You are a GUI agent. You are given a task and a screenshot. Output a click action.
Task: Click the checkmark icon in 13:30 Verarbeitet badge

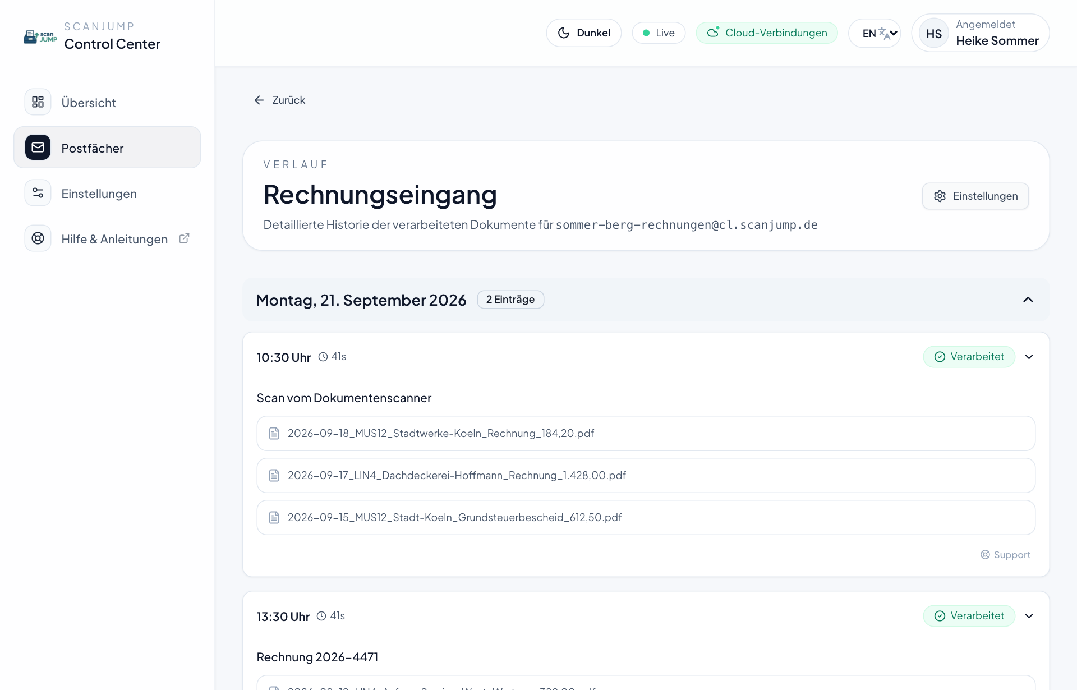point(940,616)
